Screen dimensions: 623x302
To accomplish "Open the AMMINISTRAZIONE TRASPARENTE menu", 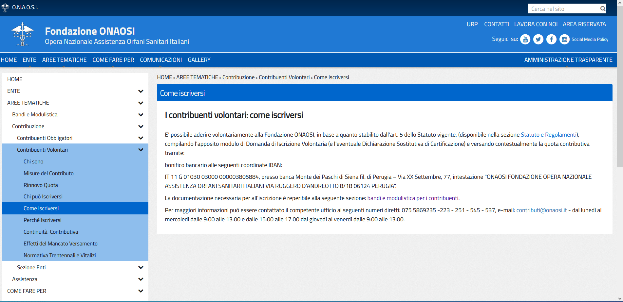I will [x=568, y=60].
